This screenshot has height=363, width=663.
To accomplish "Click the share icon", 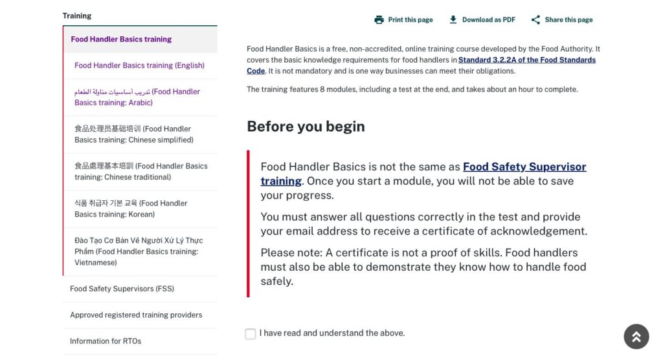I will (535, 20).
